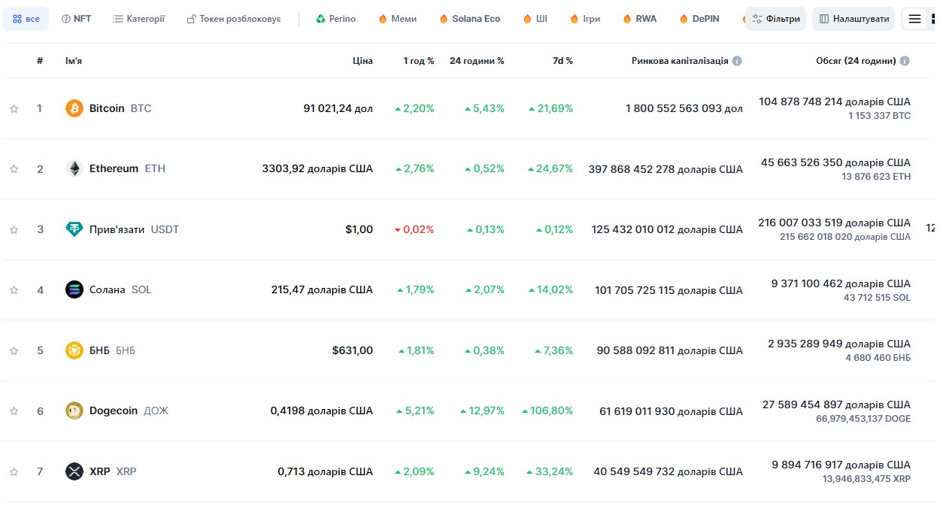Sort by the 7d % column header

(562, 61)
